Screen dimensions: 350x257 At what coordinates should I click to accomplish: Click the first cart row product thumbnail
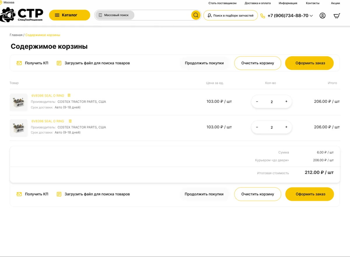(19, 102)
